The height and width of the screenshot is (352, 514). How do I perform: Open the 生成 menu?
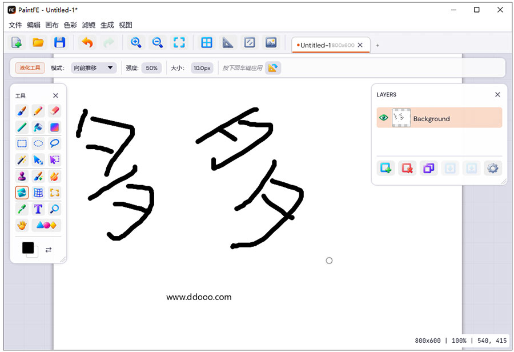(107, 25)
